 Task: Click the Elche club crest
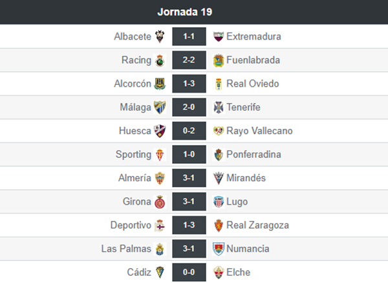[219, 272]
